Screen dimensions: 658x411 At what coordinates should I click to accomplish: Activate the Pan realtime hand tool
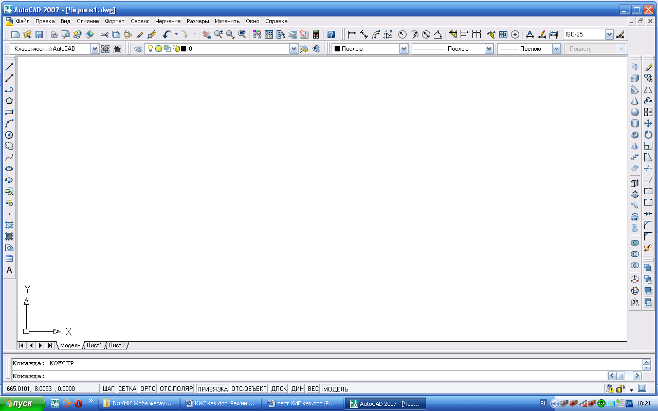pos(206,34)
